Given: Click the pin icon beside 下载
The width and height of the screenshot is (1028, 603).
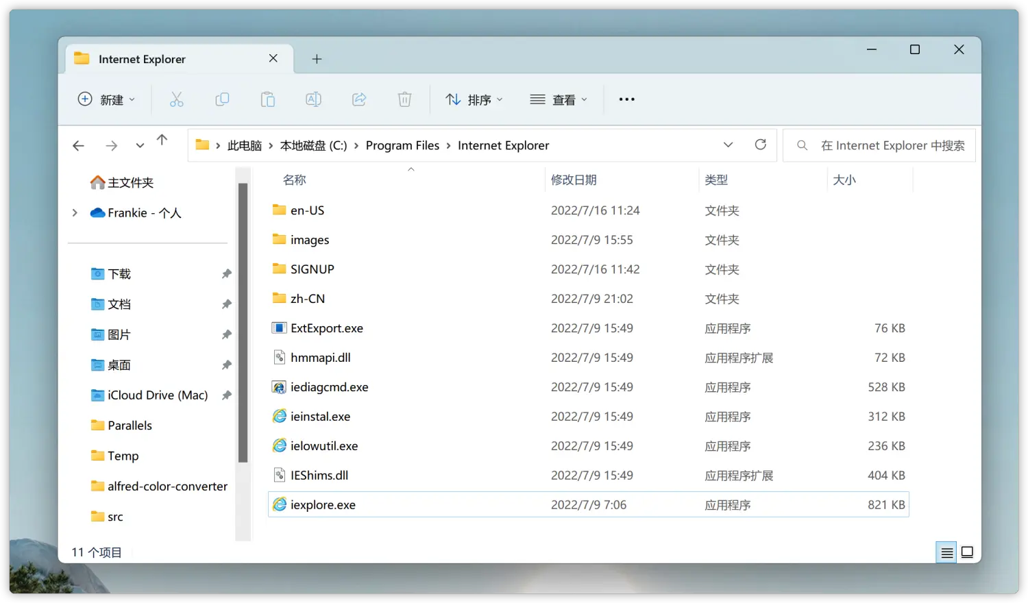Looking at the screenshot, I should click(226, 274).
